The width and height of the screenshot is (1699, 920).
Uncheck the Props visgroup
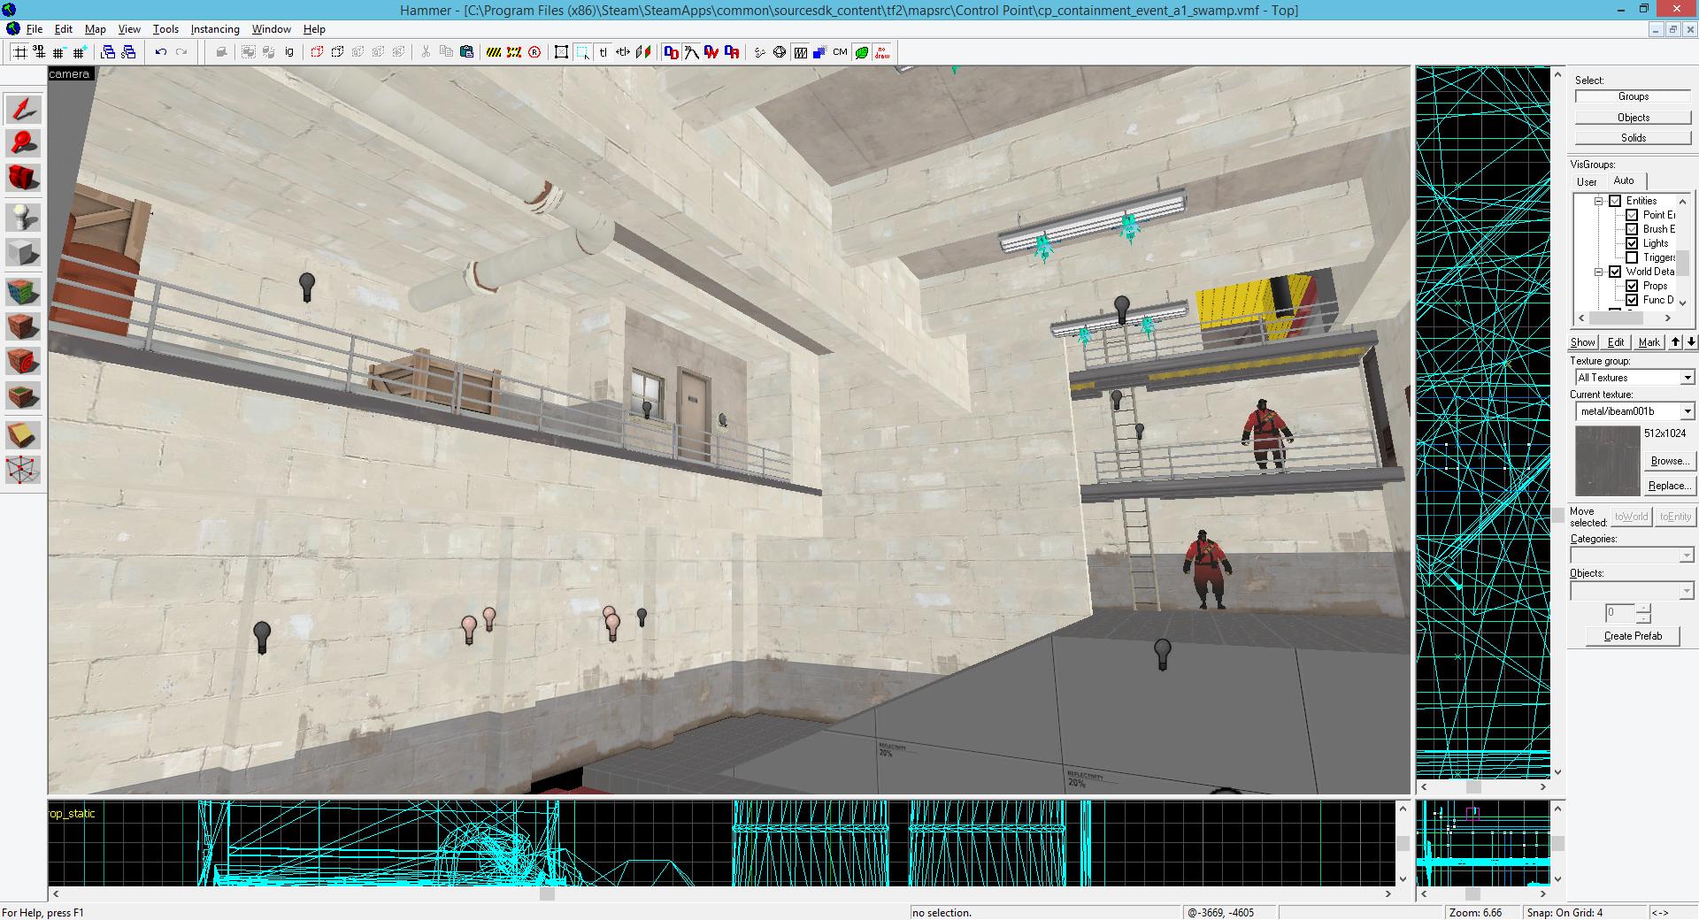click(1632, 286)
